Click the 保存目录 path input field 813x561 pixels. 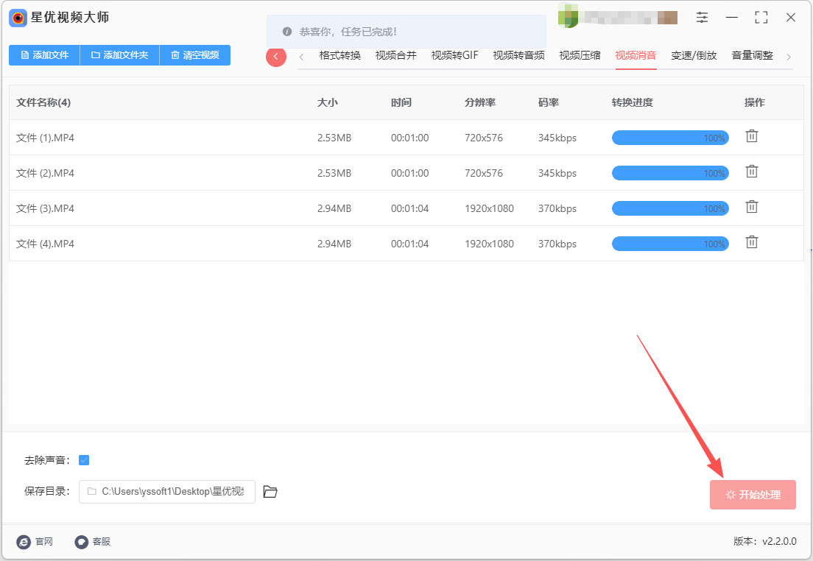[x=167, y=492]
